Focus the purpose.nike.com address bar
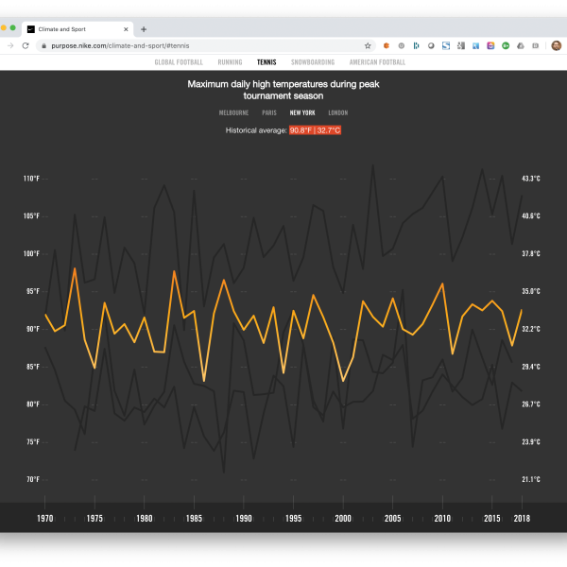This screenshot has height=567, width=567. (x=189, y=45)
